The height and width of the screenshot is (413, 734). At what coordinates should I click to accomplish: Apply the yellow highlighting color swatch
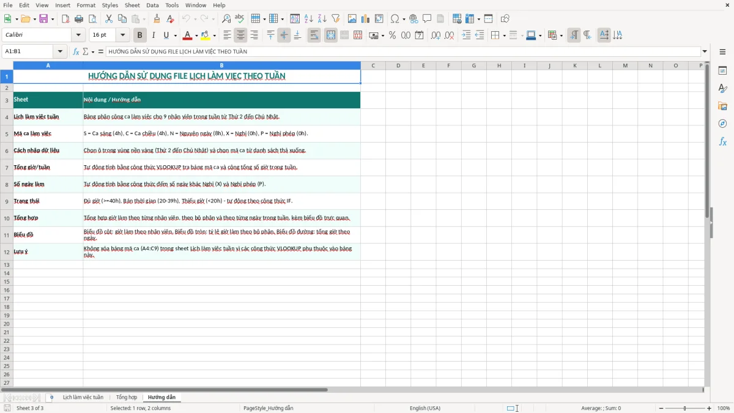click(x=206, y=35)
